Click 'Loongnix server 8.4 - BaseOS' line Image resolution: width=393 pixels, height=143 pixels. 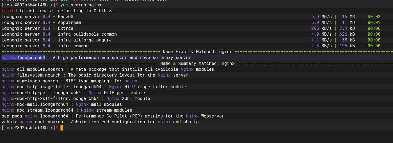pos(37,16)
